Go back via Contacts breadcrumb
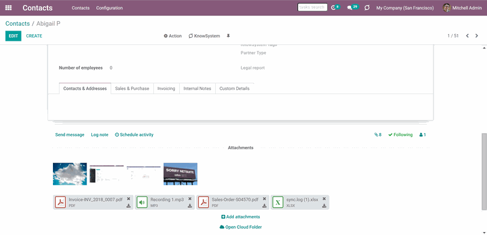 coord(17,23)
